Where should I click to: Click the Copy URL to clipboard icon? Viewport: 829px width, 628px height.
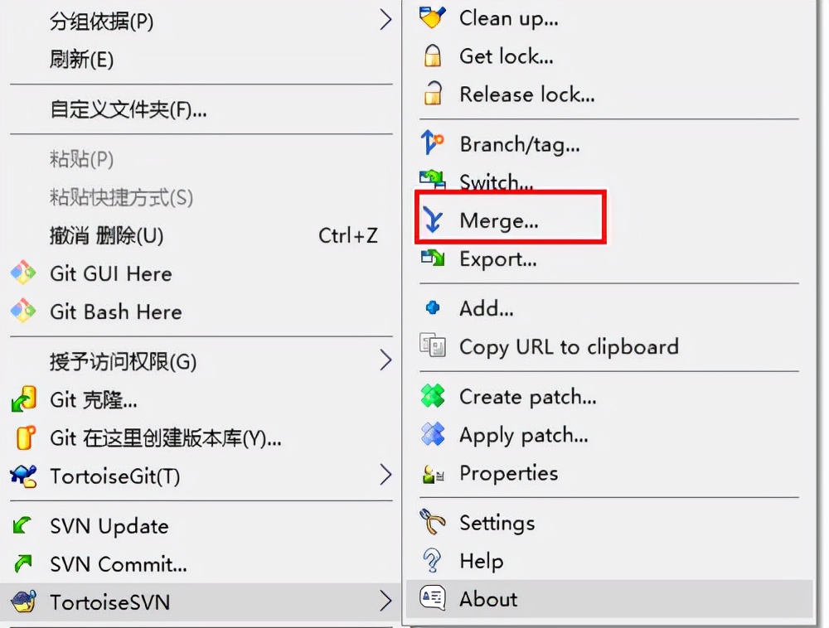[433, 345]
